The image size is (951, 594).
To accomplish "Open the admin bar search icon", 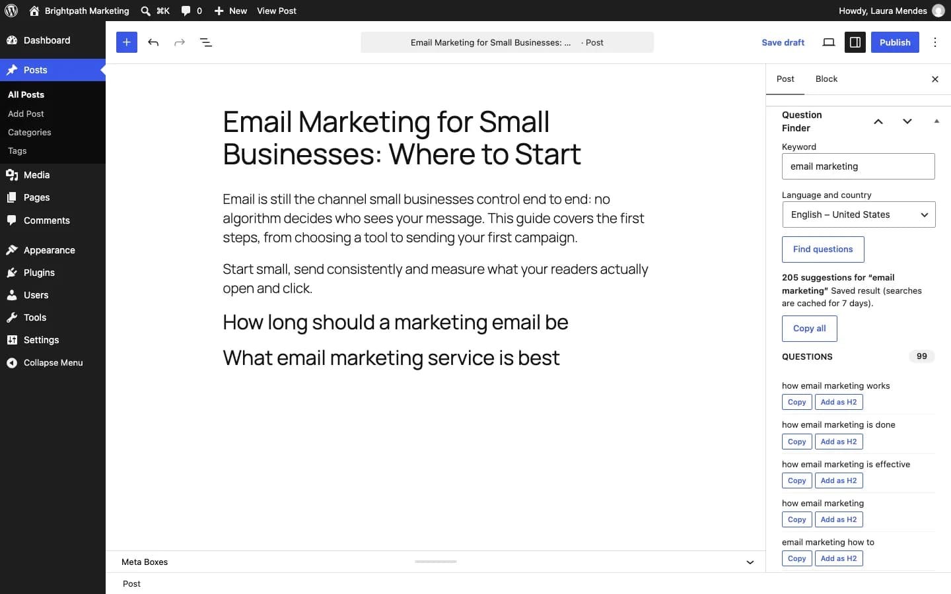I will point(155,11).
